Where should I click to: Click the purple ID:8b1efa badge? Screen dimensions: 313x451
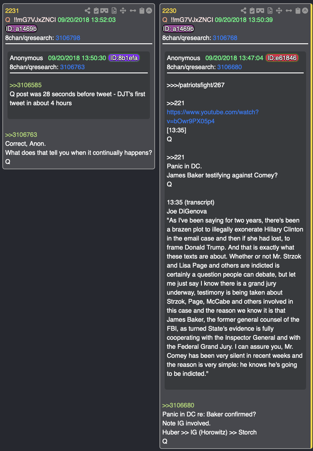click(x=124, y=58)
